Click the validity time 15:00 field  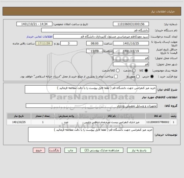(95, 51)
